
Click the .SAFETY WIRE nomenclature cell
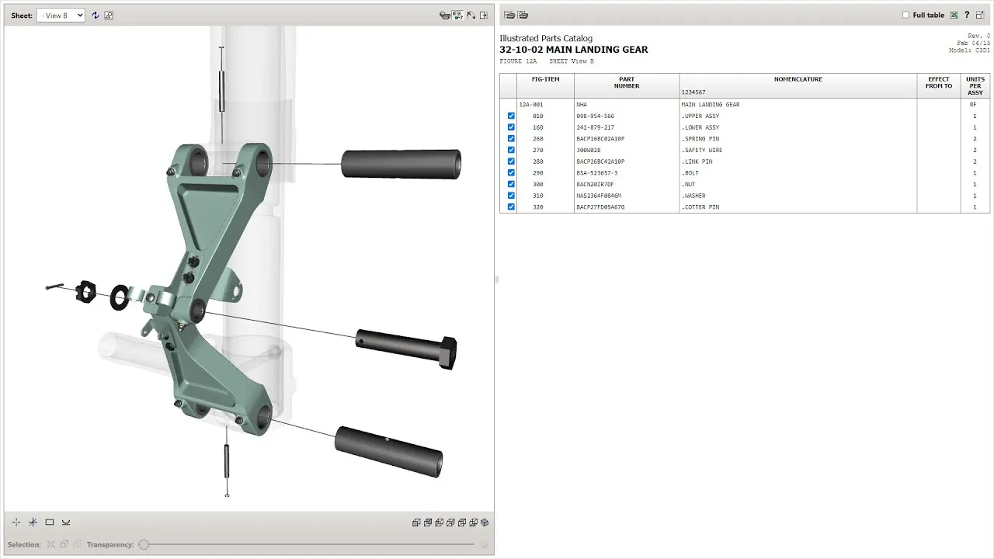(702, 150)
